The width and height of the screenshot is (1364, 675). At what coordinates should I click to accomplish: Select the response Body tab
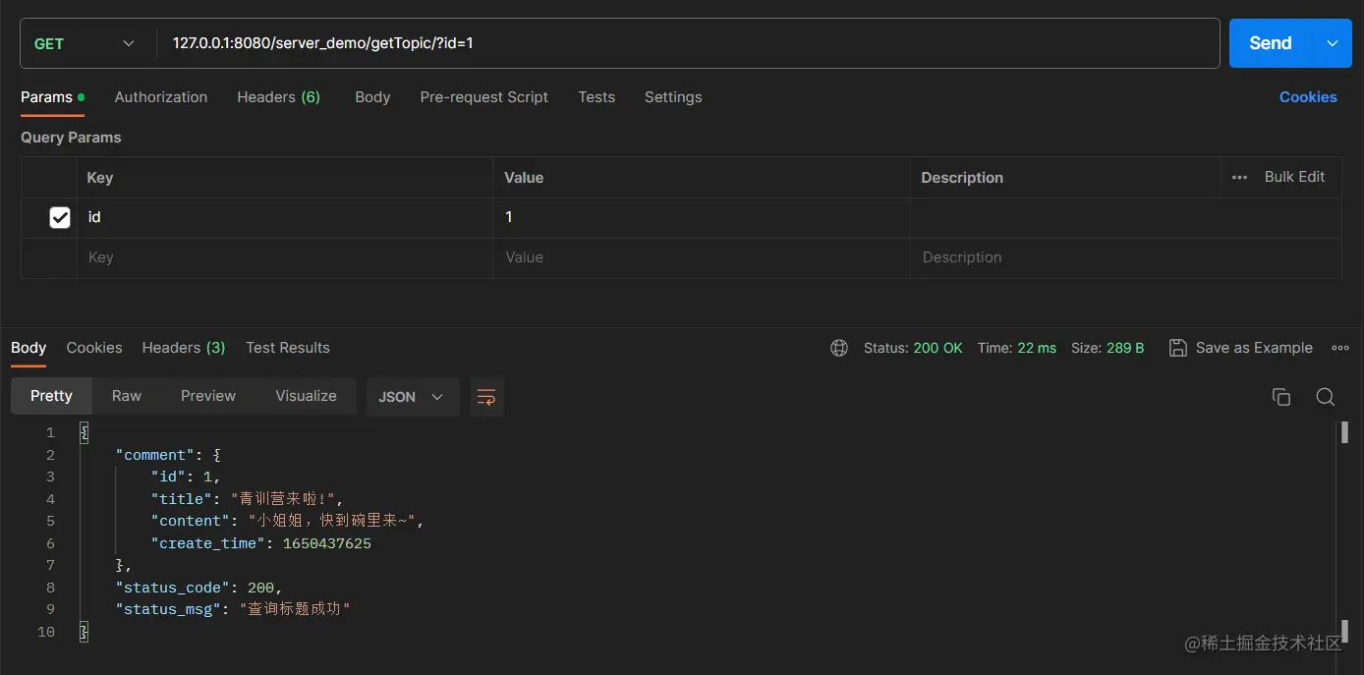(x=28, y=348)
